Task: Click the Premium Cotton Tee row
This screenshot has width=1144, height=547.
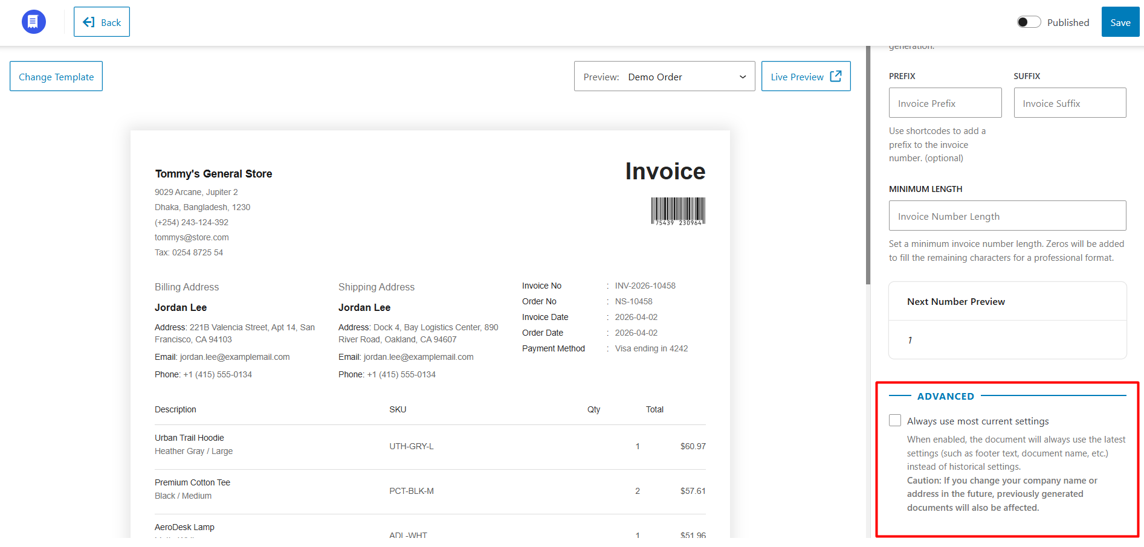Action: point(430,491)
